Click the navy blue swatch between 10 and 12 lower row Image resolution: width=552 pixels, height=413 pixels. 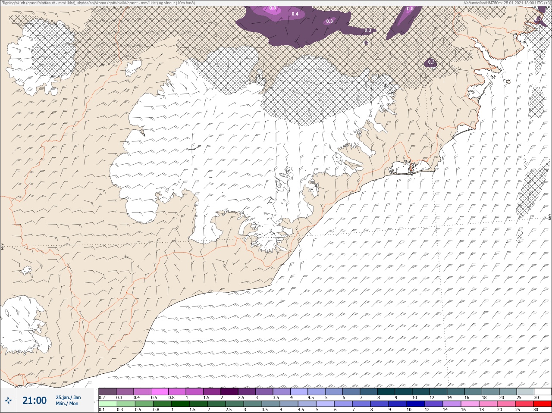[x=415, y=404]
